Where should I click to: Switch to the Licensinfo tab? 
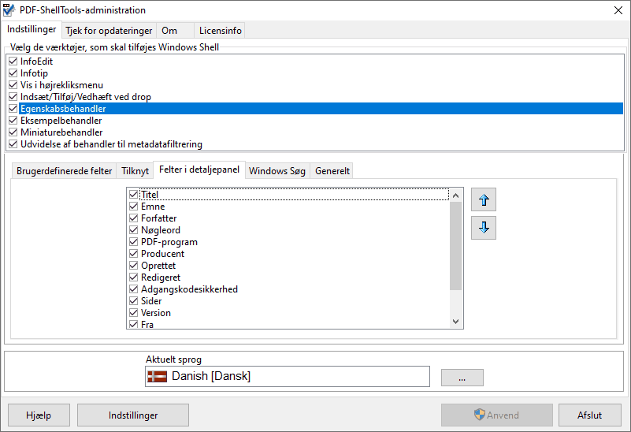(x=220, y=31)
